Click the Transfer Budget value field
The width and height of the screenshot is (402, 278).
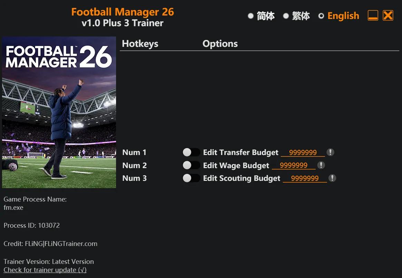tap(303, 153)
